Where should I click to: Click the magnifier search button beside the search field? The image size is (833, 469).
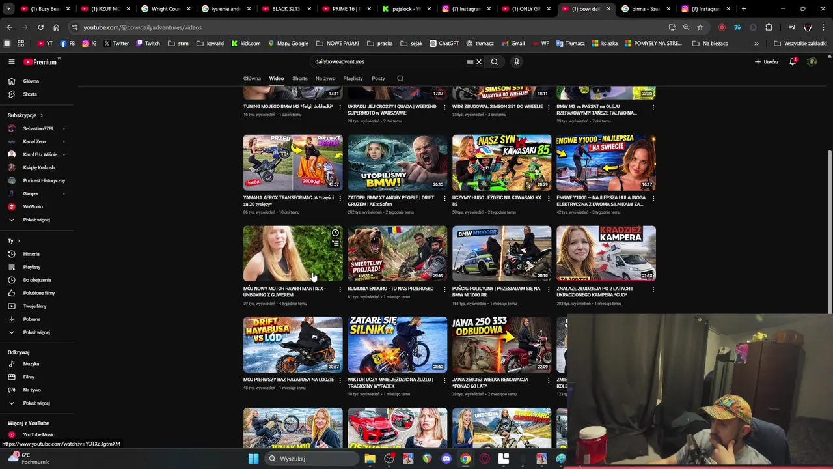pos(495,62)
